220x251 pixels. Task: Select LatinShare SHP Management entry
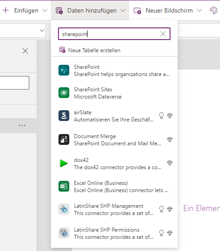coord(114,209)
